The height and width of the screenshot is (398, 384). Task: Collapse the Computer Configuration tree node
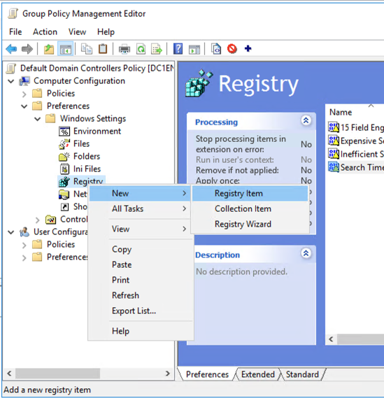point(11,81)
